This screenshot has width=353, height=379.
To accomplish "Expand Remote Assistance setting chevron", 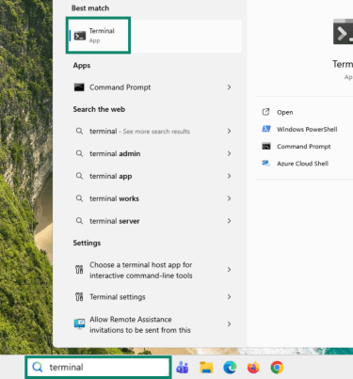I will pyautogui.click(x=229, y=324).
